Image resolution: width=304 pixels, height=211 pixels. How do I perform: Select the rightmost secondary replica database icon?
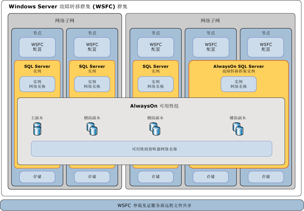[238, 128]
